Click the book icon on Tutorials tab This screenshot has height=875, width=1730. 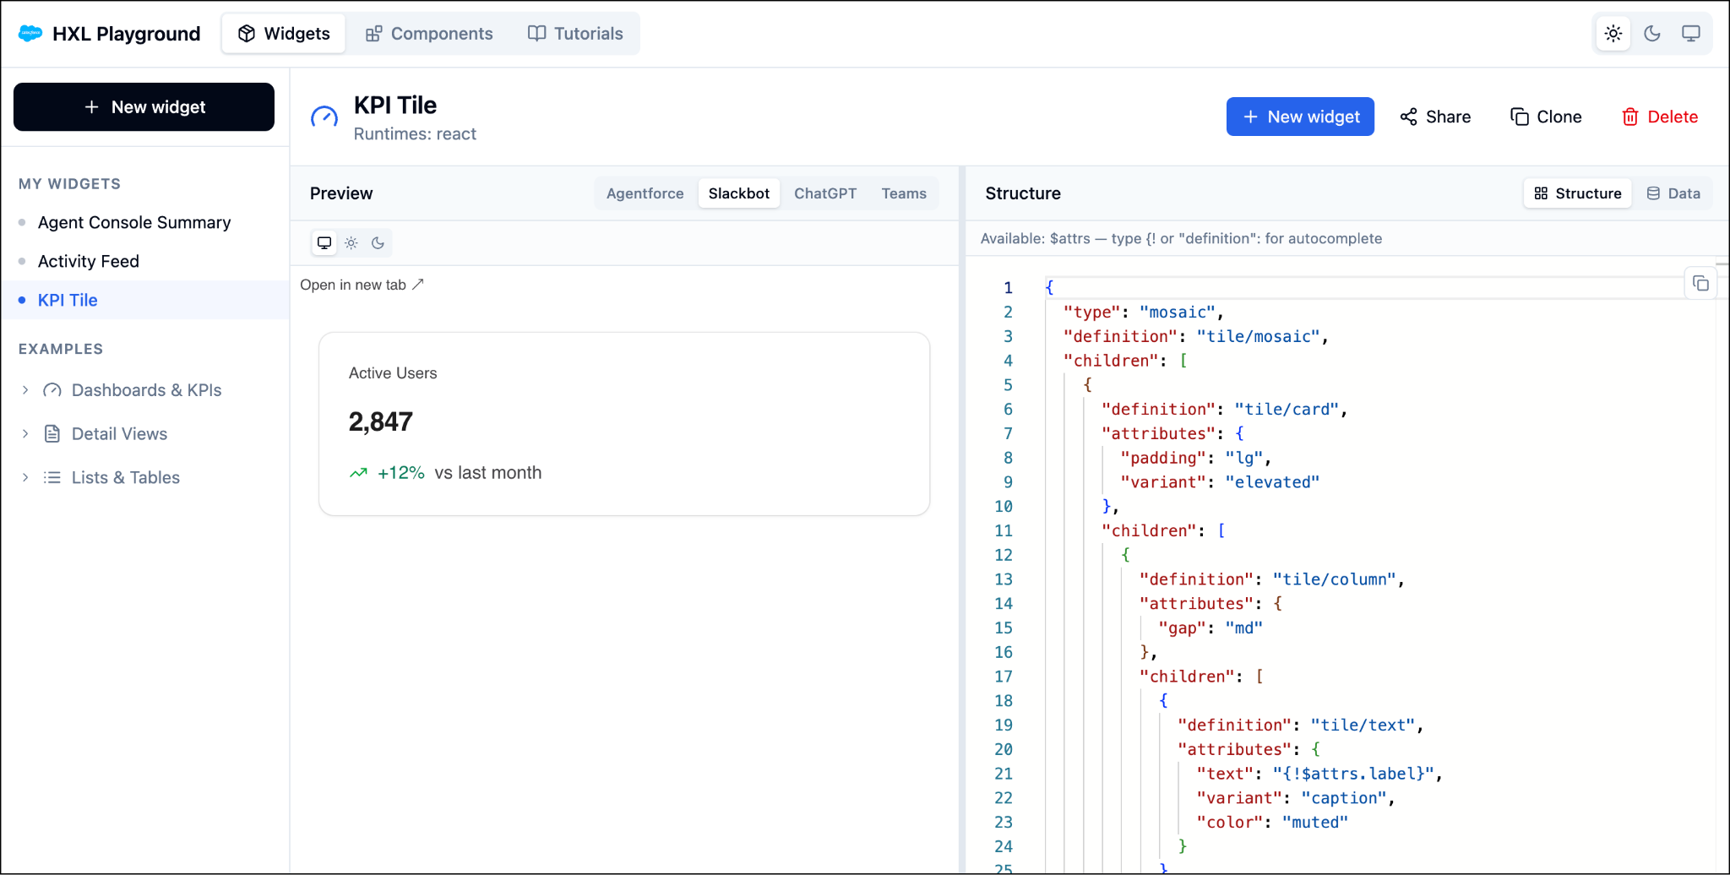pos(537,34)
